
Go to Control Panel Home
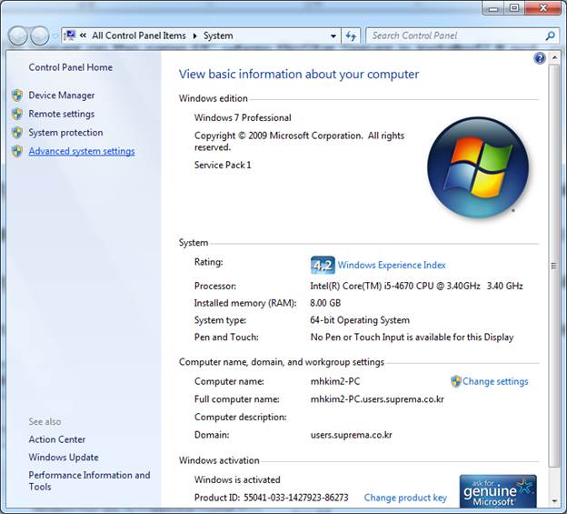pyautogui.click(x=70, y=67)
